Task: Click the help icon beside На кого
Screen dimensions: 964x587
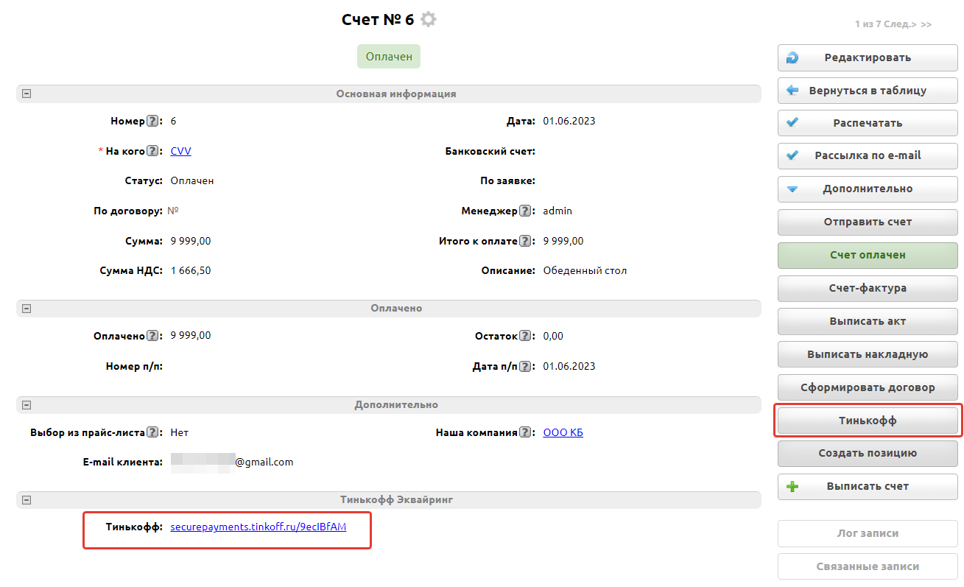Action: (x=152, y=151)
